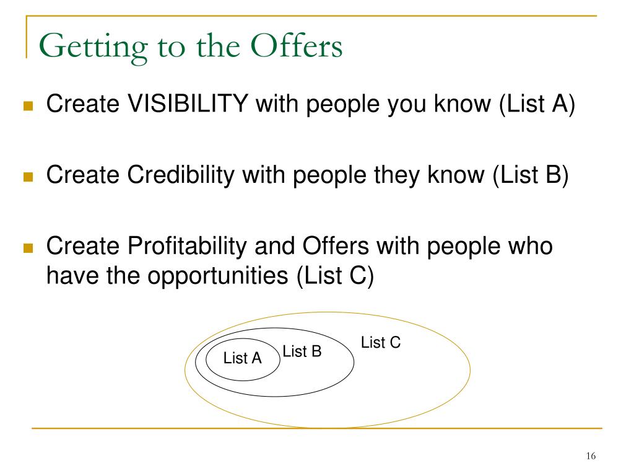
Task: Select the second gold bullet square
Action: pos(28,177)
